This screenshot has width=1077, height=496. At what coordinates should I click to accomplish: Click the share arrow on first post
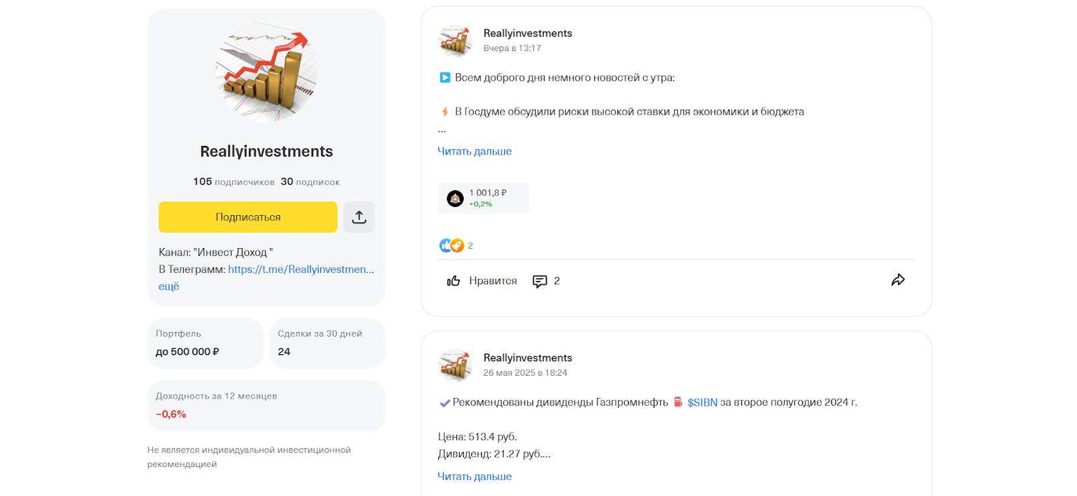pos(898,280)
